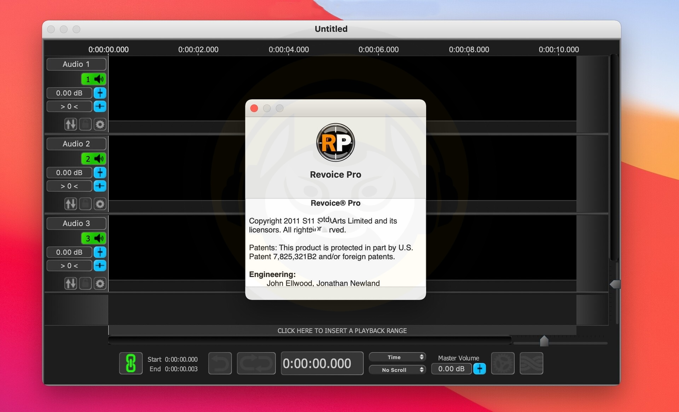The image size is (679, 412).
Task: Click blue plus next to Audio 1 pan
Action: [x=100, y=106]
